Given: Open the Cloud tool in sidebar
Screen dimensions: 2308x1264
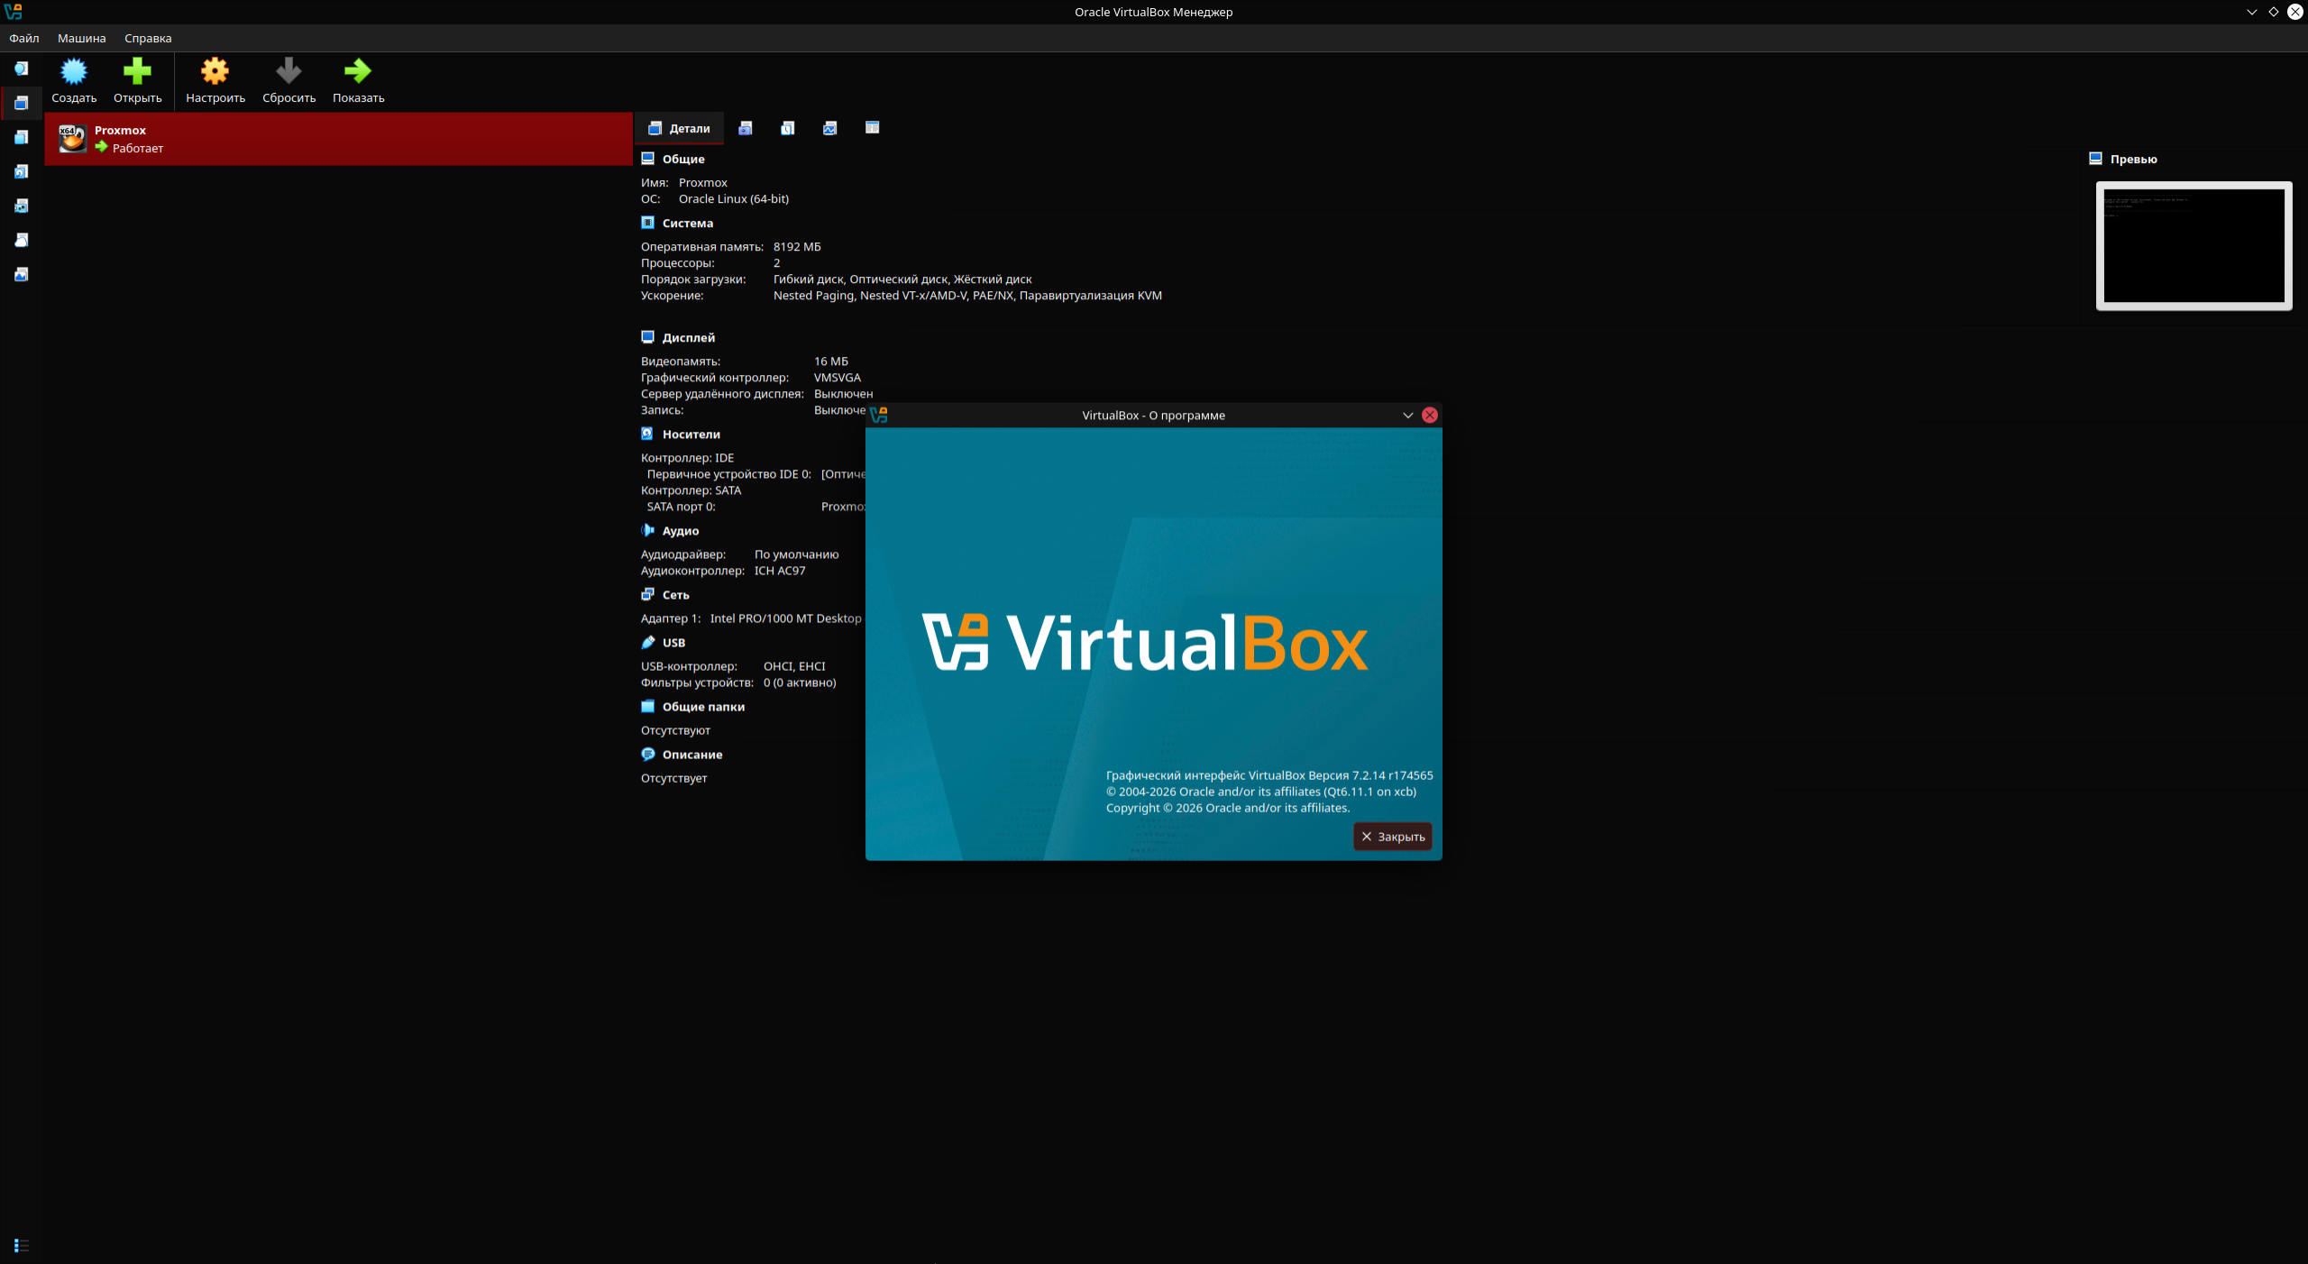Looking at the screenshot, I should pos(22,240).
